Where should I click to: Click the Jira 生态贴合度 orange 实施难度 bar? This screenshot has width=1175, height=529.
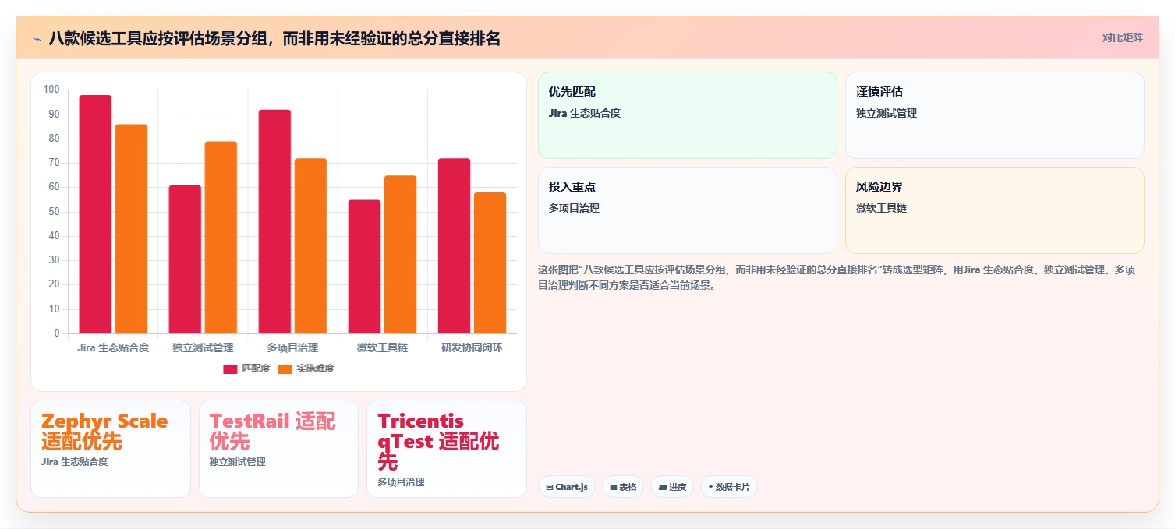point(131,229)
